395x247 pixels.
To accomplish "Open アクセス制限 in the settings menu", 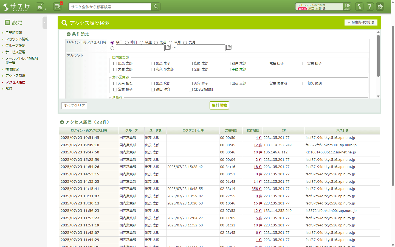I will tap(15, 75).
